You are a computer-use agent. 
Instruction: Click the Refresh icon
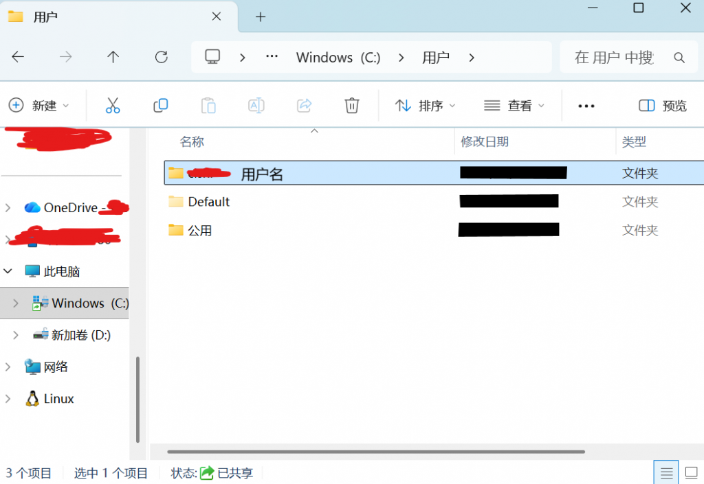(x=162, y=57)
